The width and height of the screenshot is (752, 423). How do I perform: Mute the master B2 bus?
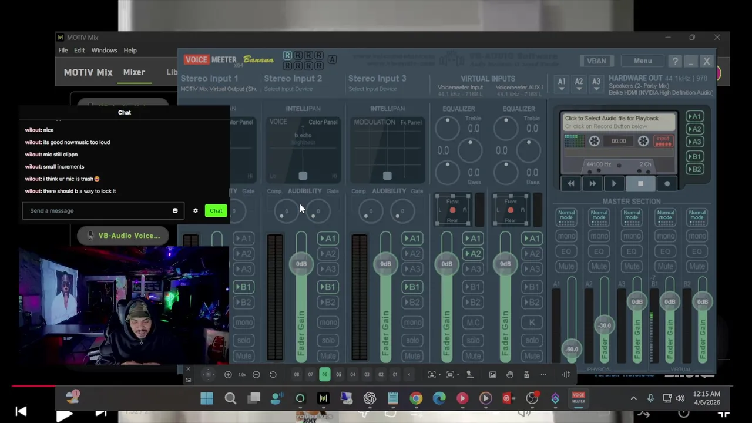pos(697,267)
